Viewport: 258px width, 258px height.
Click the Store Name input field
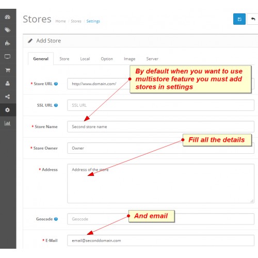[160, 127]
